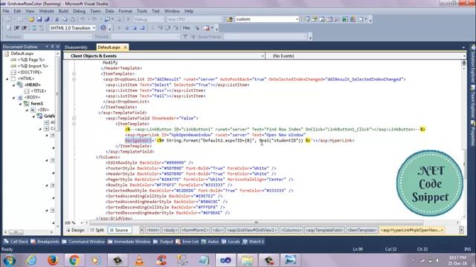The height and width of the screenshot is (267, 476).
Task: Click the Save All icon
Action: pos(47,19)
